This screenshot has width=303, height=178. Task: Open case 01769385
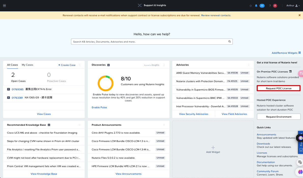pos(18,90)
